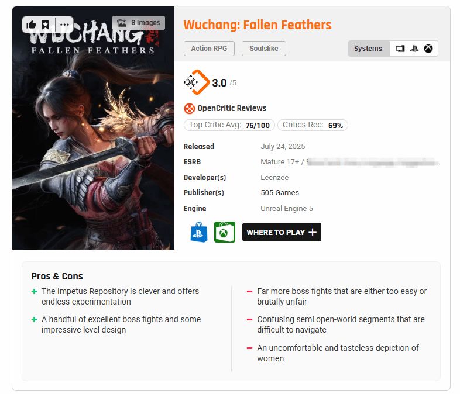Bookmark the game with the star icon
This screenshot has width=460, height=394.
(46, 25)
